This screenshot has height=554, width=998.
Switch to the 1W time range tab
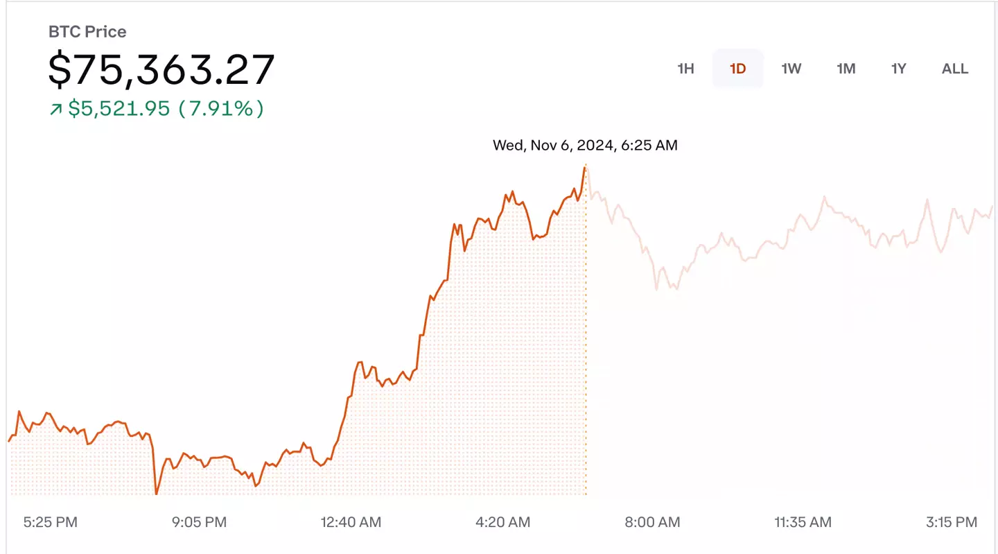coord(791,69)
